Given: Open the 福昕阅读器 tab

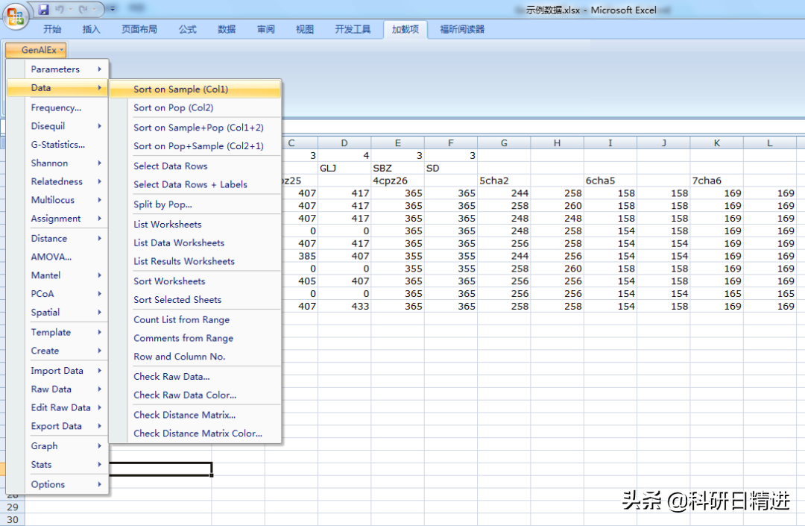Looking at the screenshot, I should click(462, 29).
